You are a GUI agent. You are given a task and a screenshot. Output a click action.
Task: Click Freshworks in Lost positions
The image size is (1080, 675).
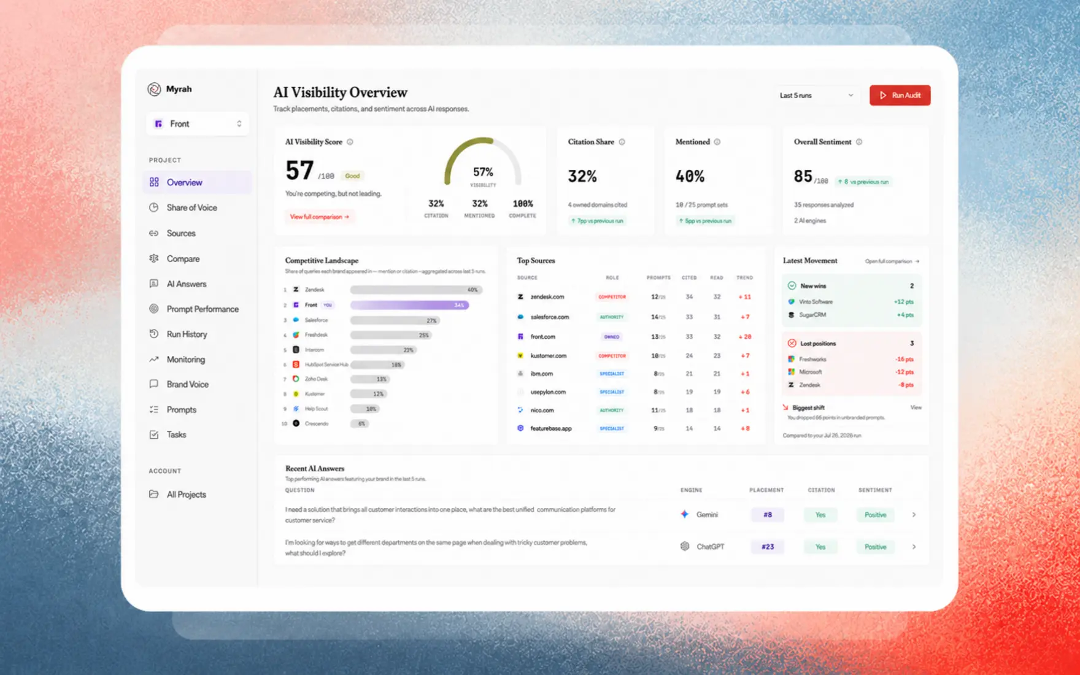pyautogui.click(x=812, y=360)
